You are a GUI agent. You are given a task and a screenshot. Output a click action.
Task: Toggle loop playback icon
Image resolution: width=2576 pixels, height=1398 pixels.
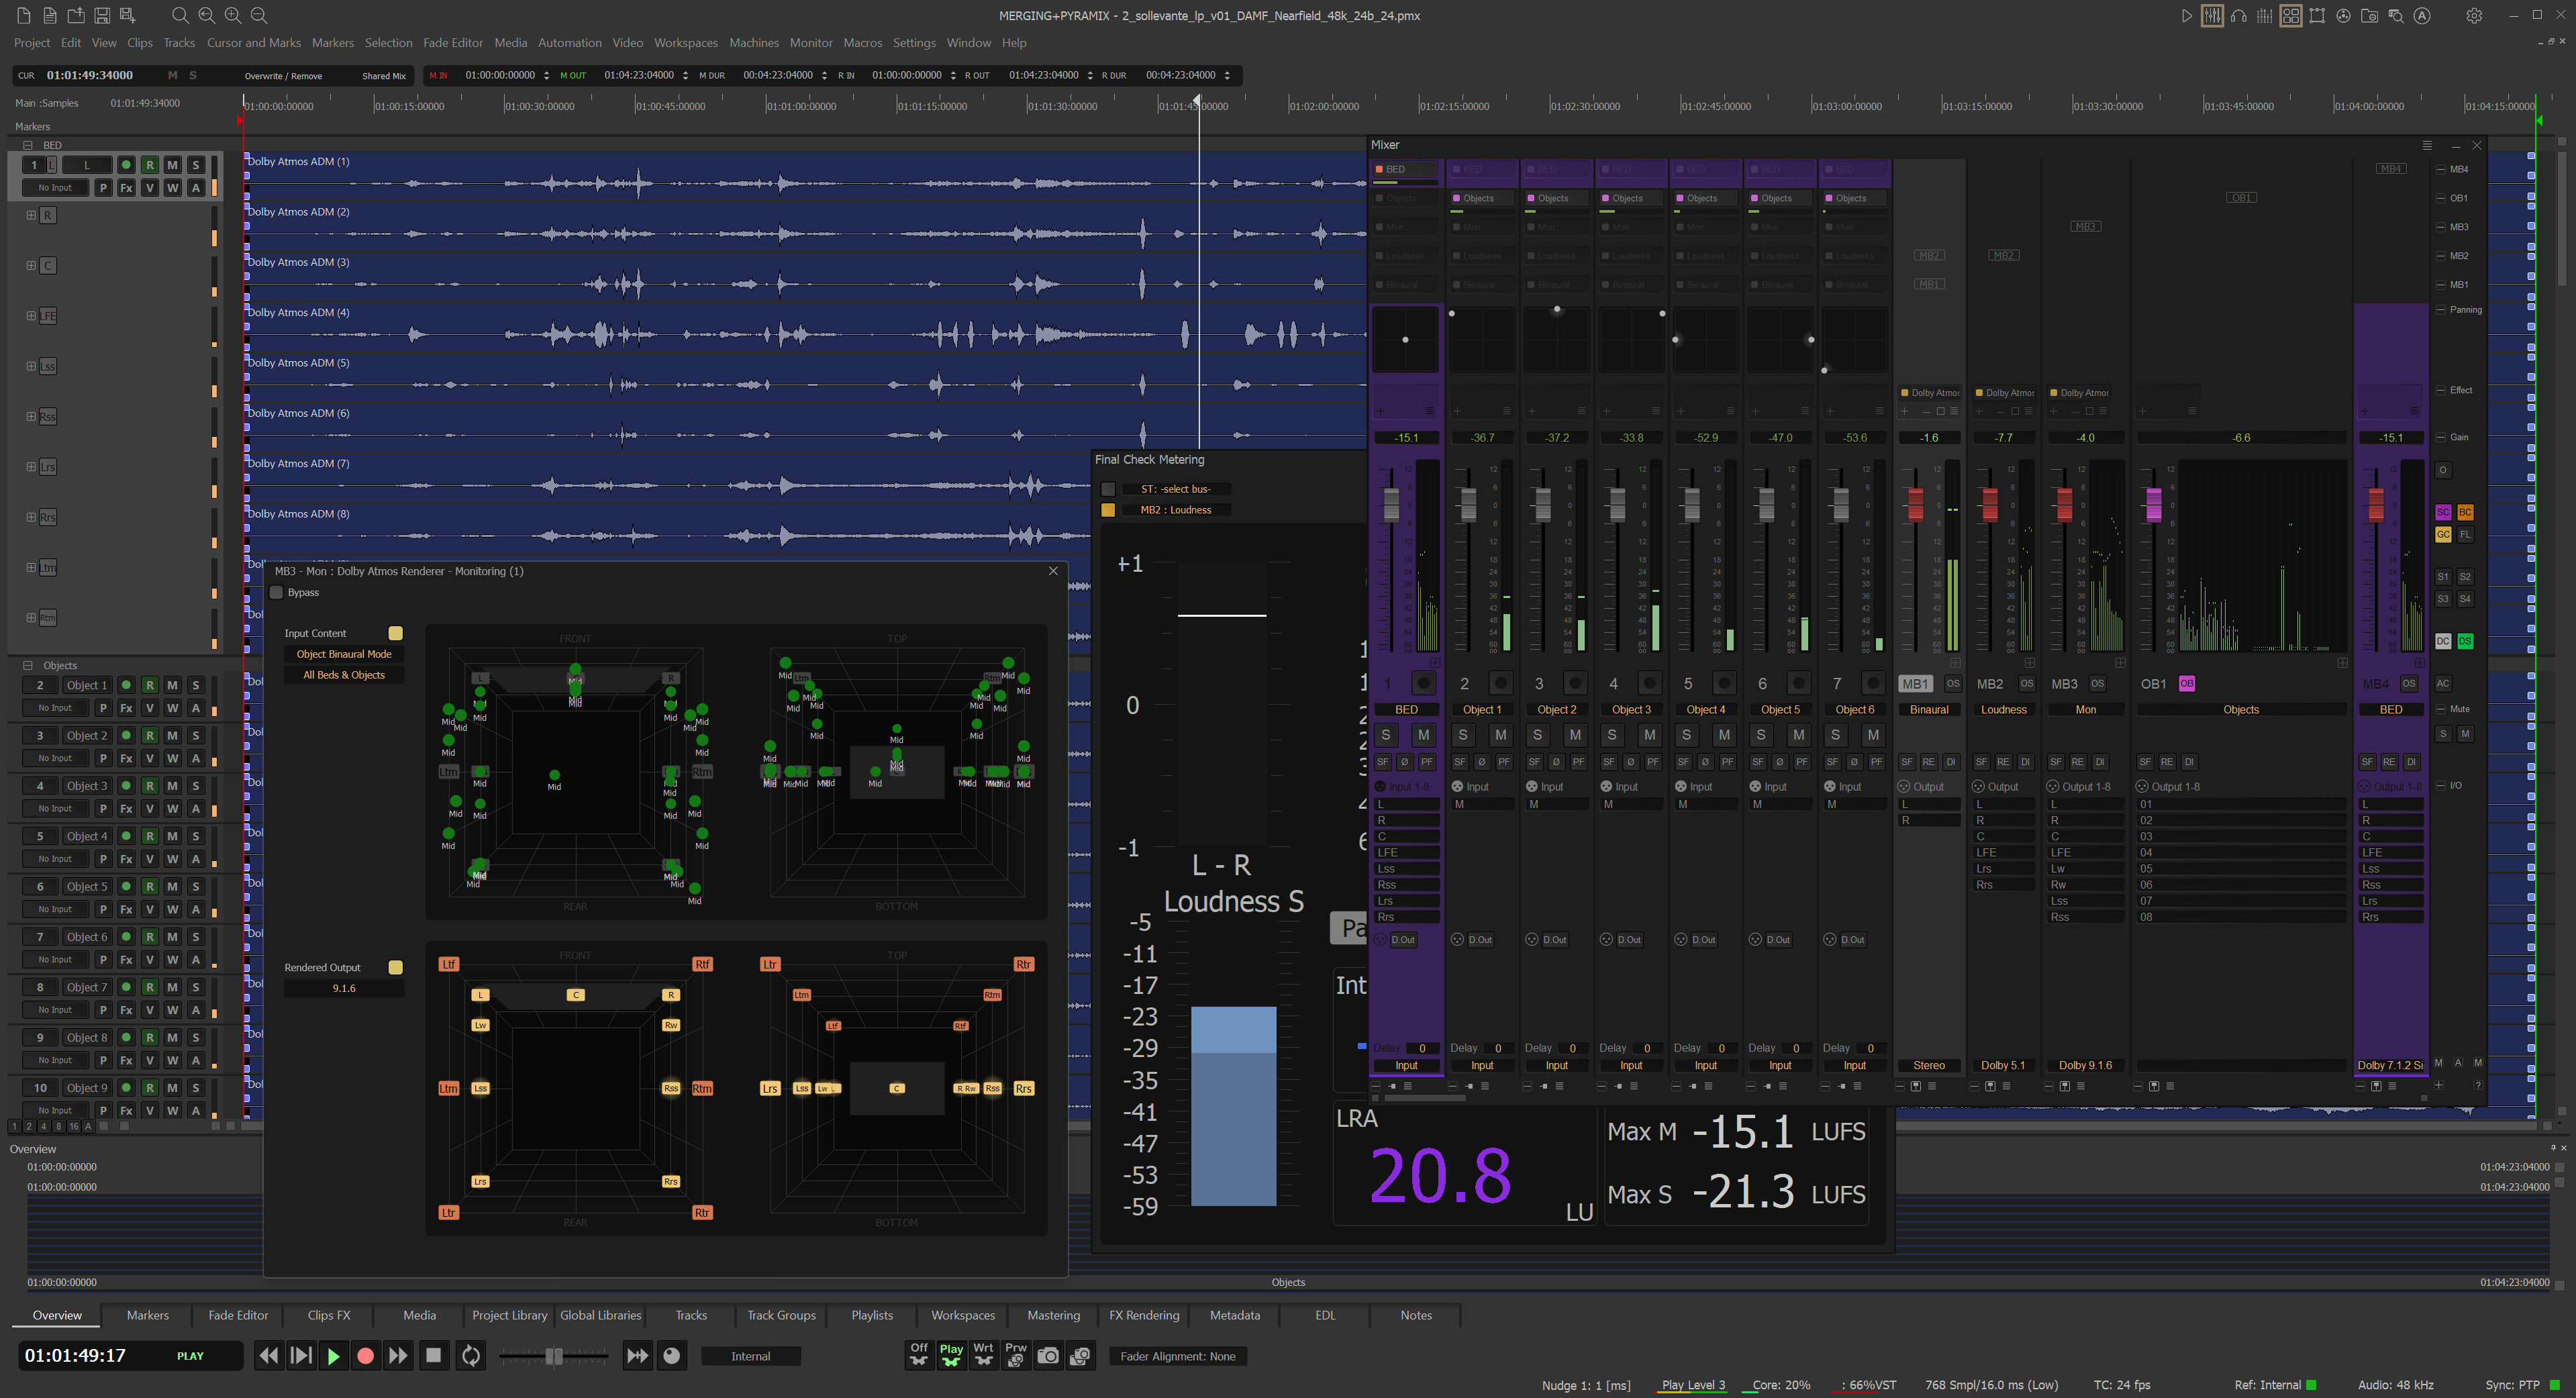(470, 1356)
